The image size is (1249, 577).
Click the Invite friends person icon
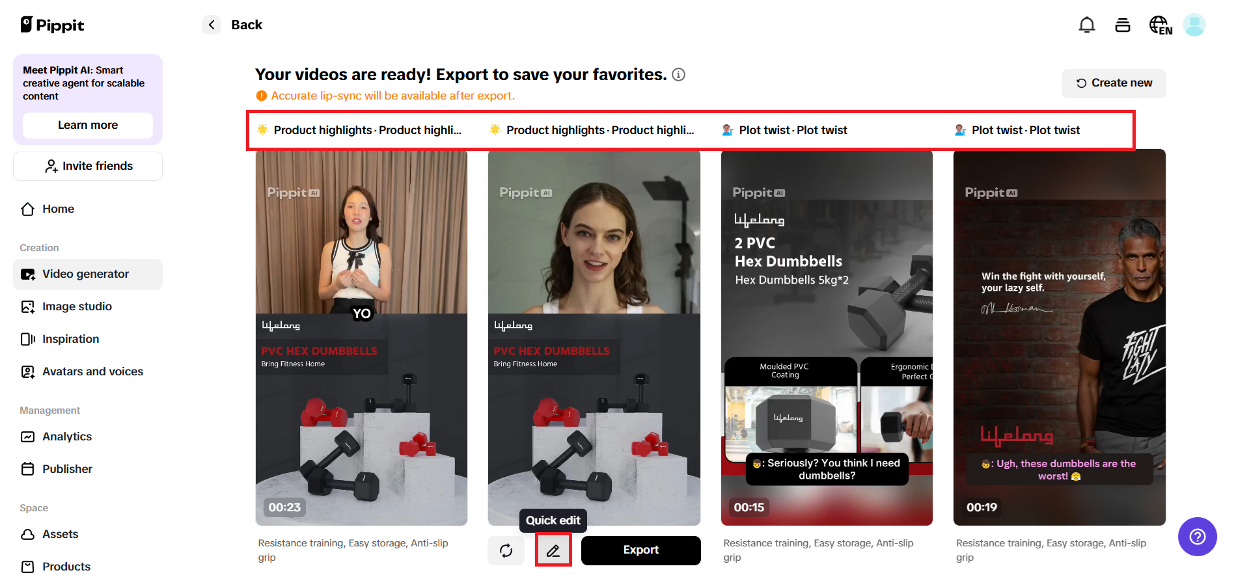pyautogui.click(x=51, y=167)
